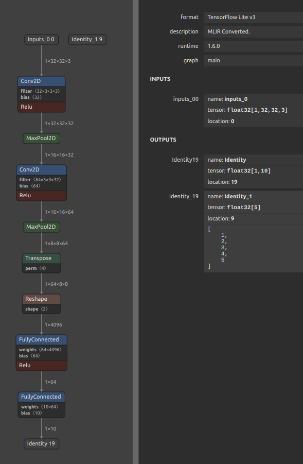
Task: Click the weights ⟨10×64⟩ attribute row
Action: click(41, 407)
